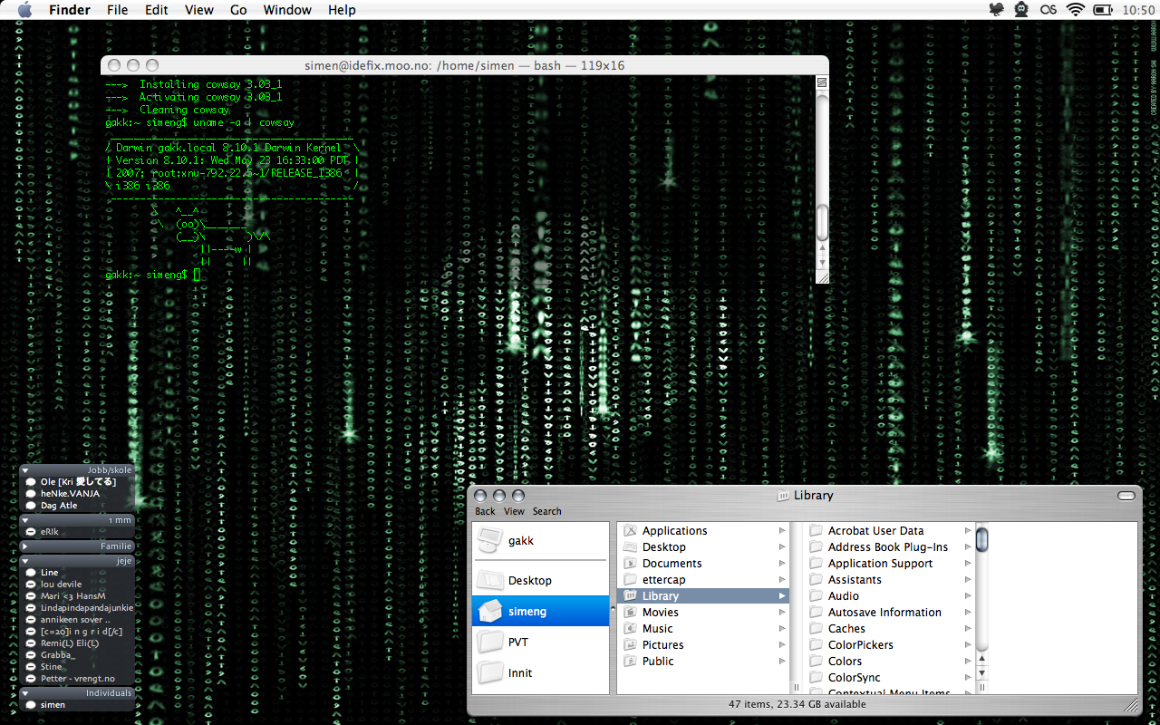The height and width of the screenshot is (725, 1160).
Task: Collapse the 1 mm contact group
Action: click(x=25, y=521)
